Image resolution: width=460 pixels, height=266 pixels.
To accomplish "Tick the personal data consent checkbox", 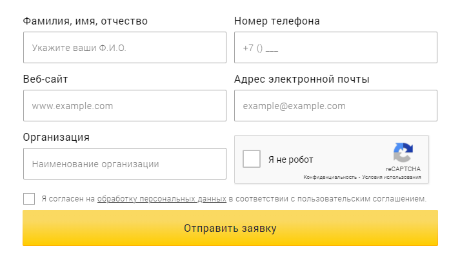I will (x=29, y=199).
